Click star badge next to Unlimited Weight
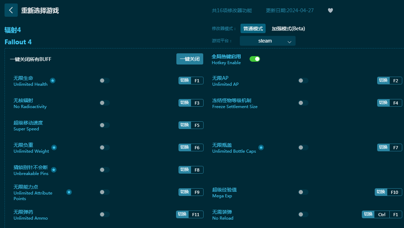This screenshot has width=404, height=228. (x=54, y=147)
